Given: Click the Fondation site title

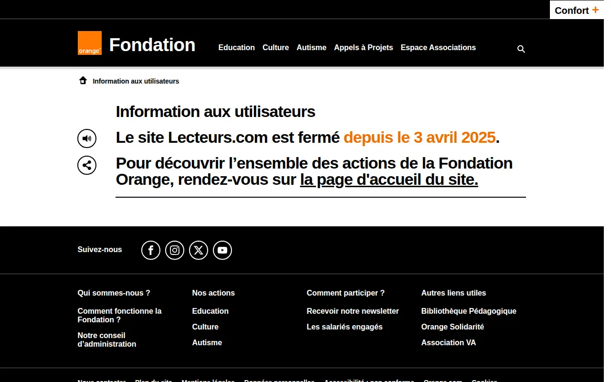Looking at the screenshot, I should (152, 45).
